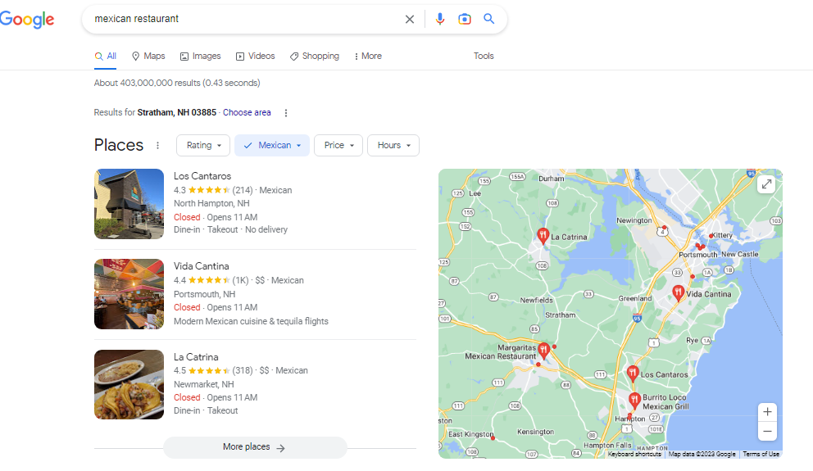Screen dimensions: 813x471
Task: Click the Vida Cantina interior photo
Action: tap(129, 294)
